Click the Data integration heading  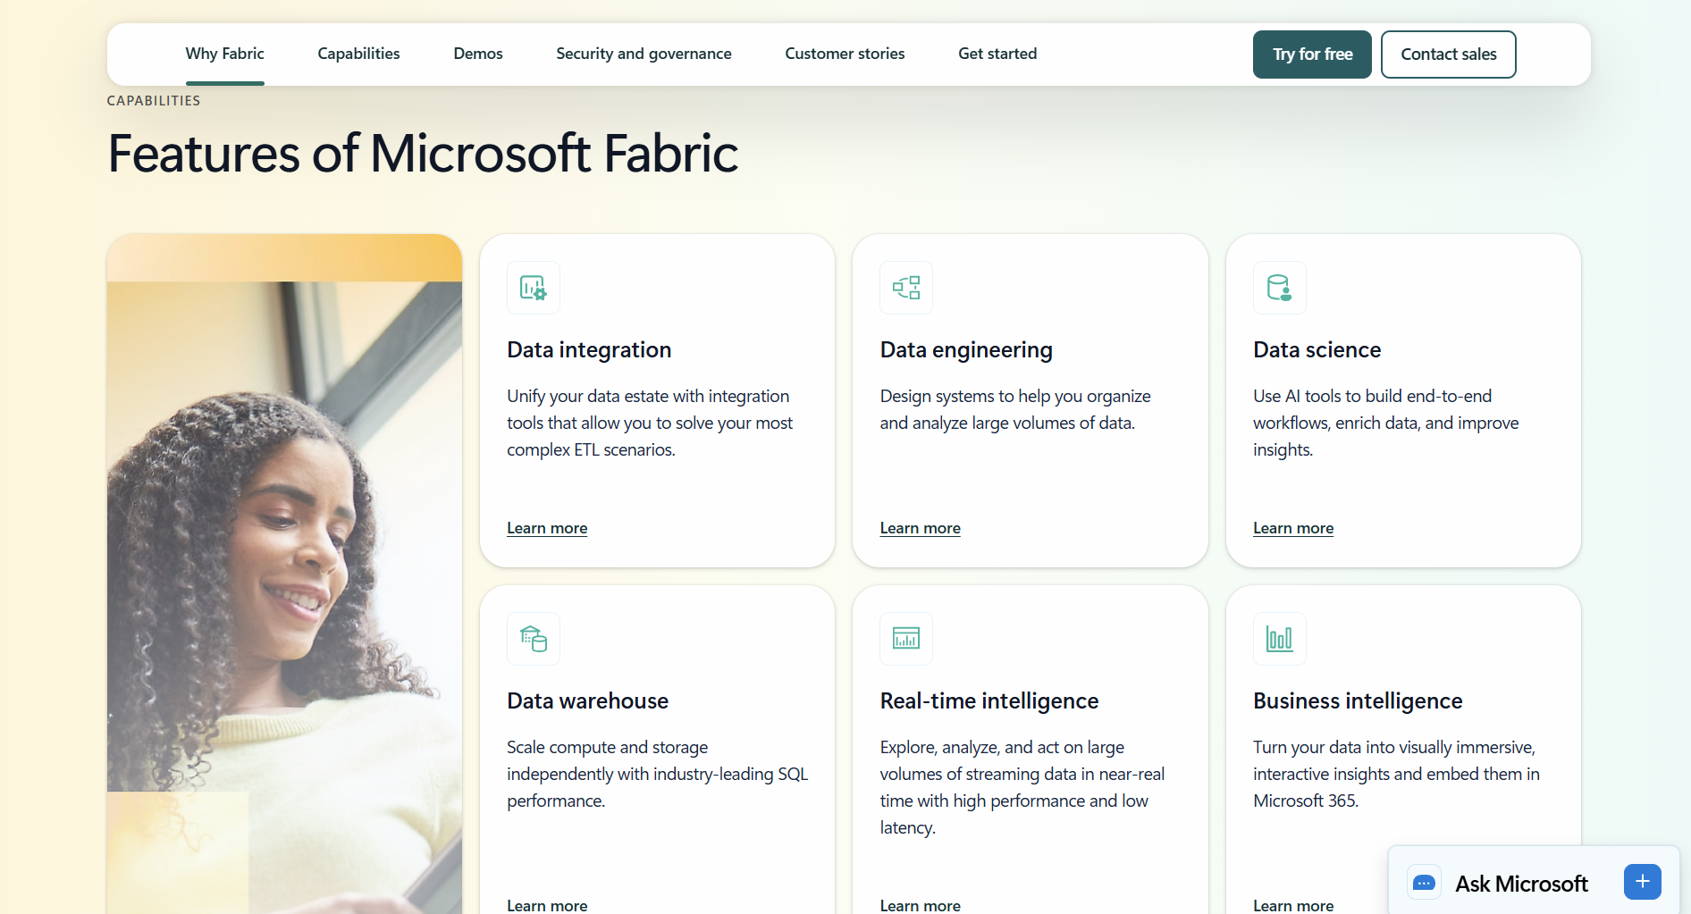[589, 350]
